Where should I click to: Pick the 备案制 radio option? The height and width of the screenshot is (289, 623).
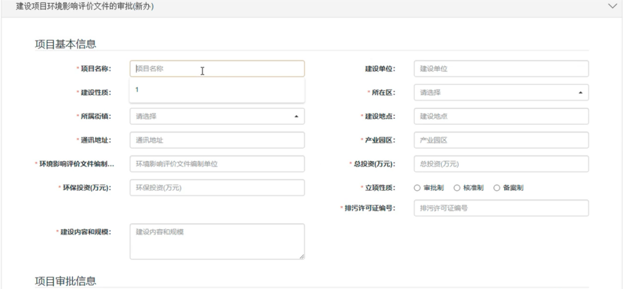click(496, 187)
